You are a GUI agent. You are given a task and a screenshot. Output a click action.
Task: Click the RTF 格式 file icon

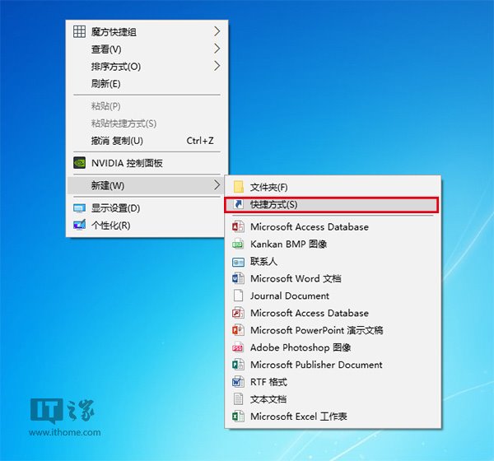coord(238,382)
